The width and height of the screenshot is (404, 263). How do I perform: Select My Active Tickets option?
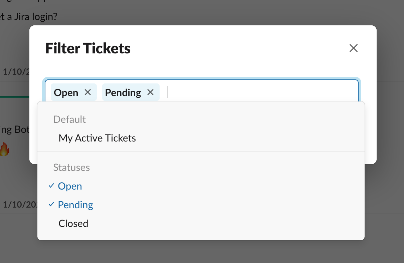(x=201, y=138)
